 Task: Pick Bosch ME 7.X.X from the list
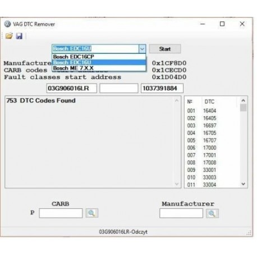click(99, 68)
